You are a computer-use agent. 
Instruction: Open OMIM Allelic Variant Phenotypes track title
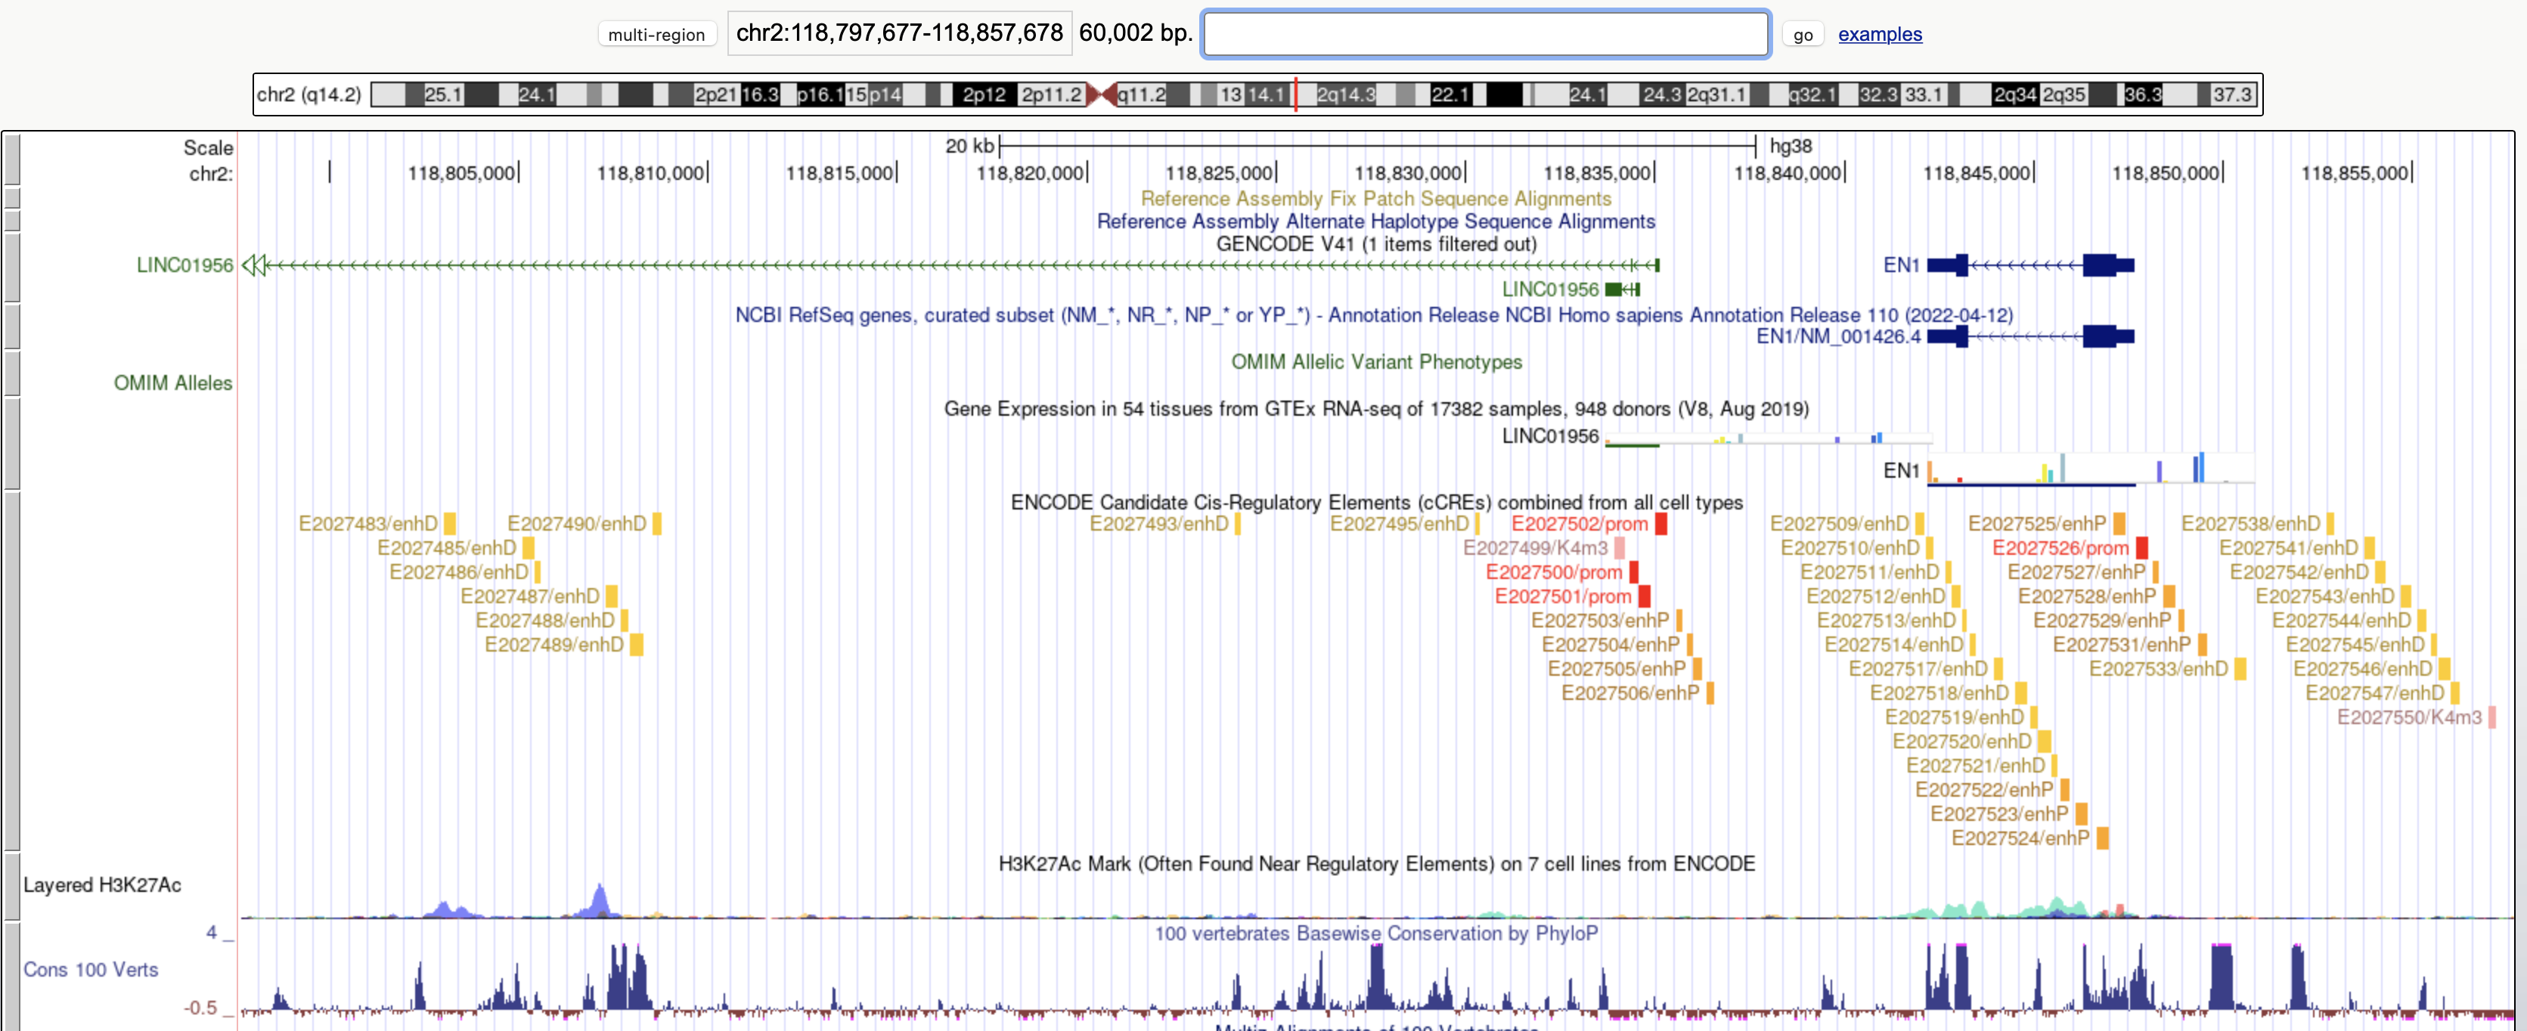pyautogui.click(x=1376, y=362)
